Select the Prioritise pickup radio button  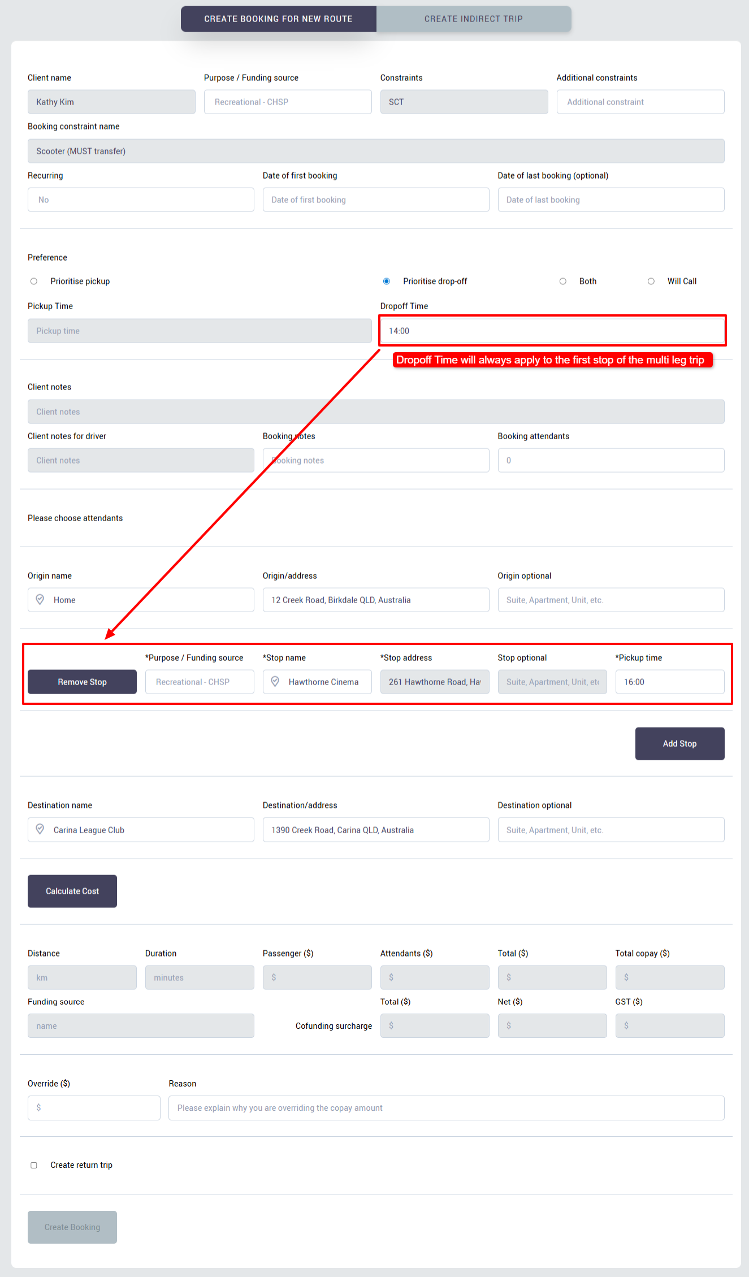tap(34, 281)
